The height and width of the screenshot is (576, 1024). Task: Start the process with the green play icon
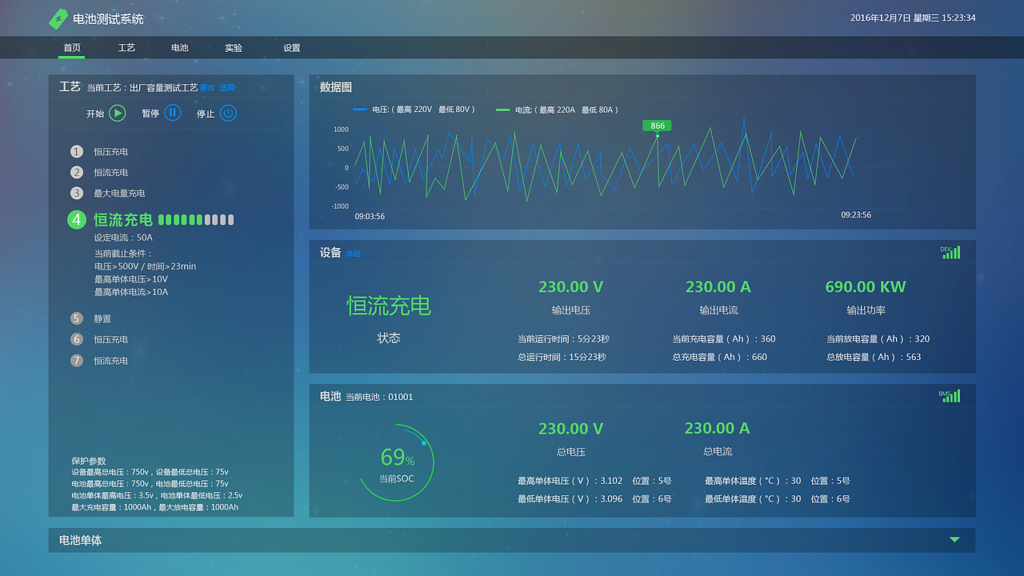click(x=118, y=113)
